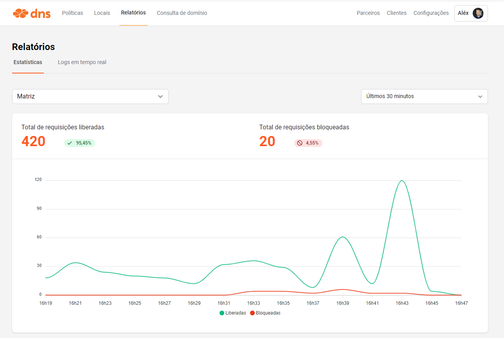Expand the Últimos 30 minutos chevron
Screen dimensions: 504x338
pos(480,97)
